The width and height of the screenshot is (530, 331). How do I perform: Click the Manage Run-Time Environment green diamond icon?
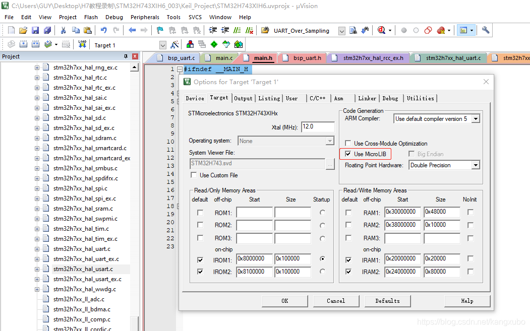(214, 44)
